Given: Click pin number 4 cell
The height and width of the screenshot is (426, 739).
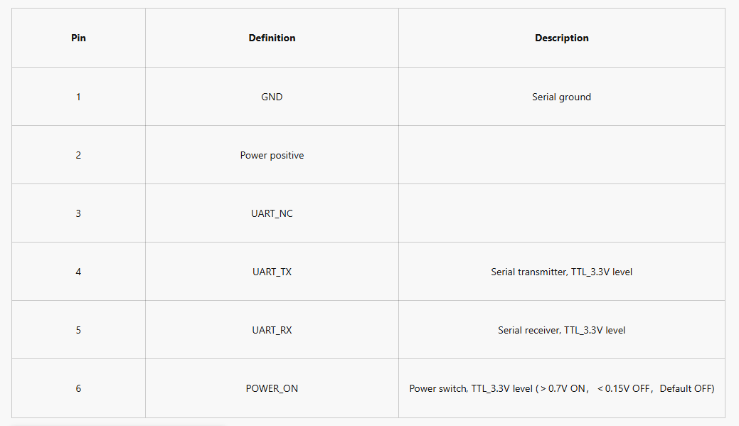Looking at the screenshot, I should [78, 272].
